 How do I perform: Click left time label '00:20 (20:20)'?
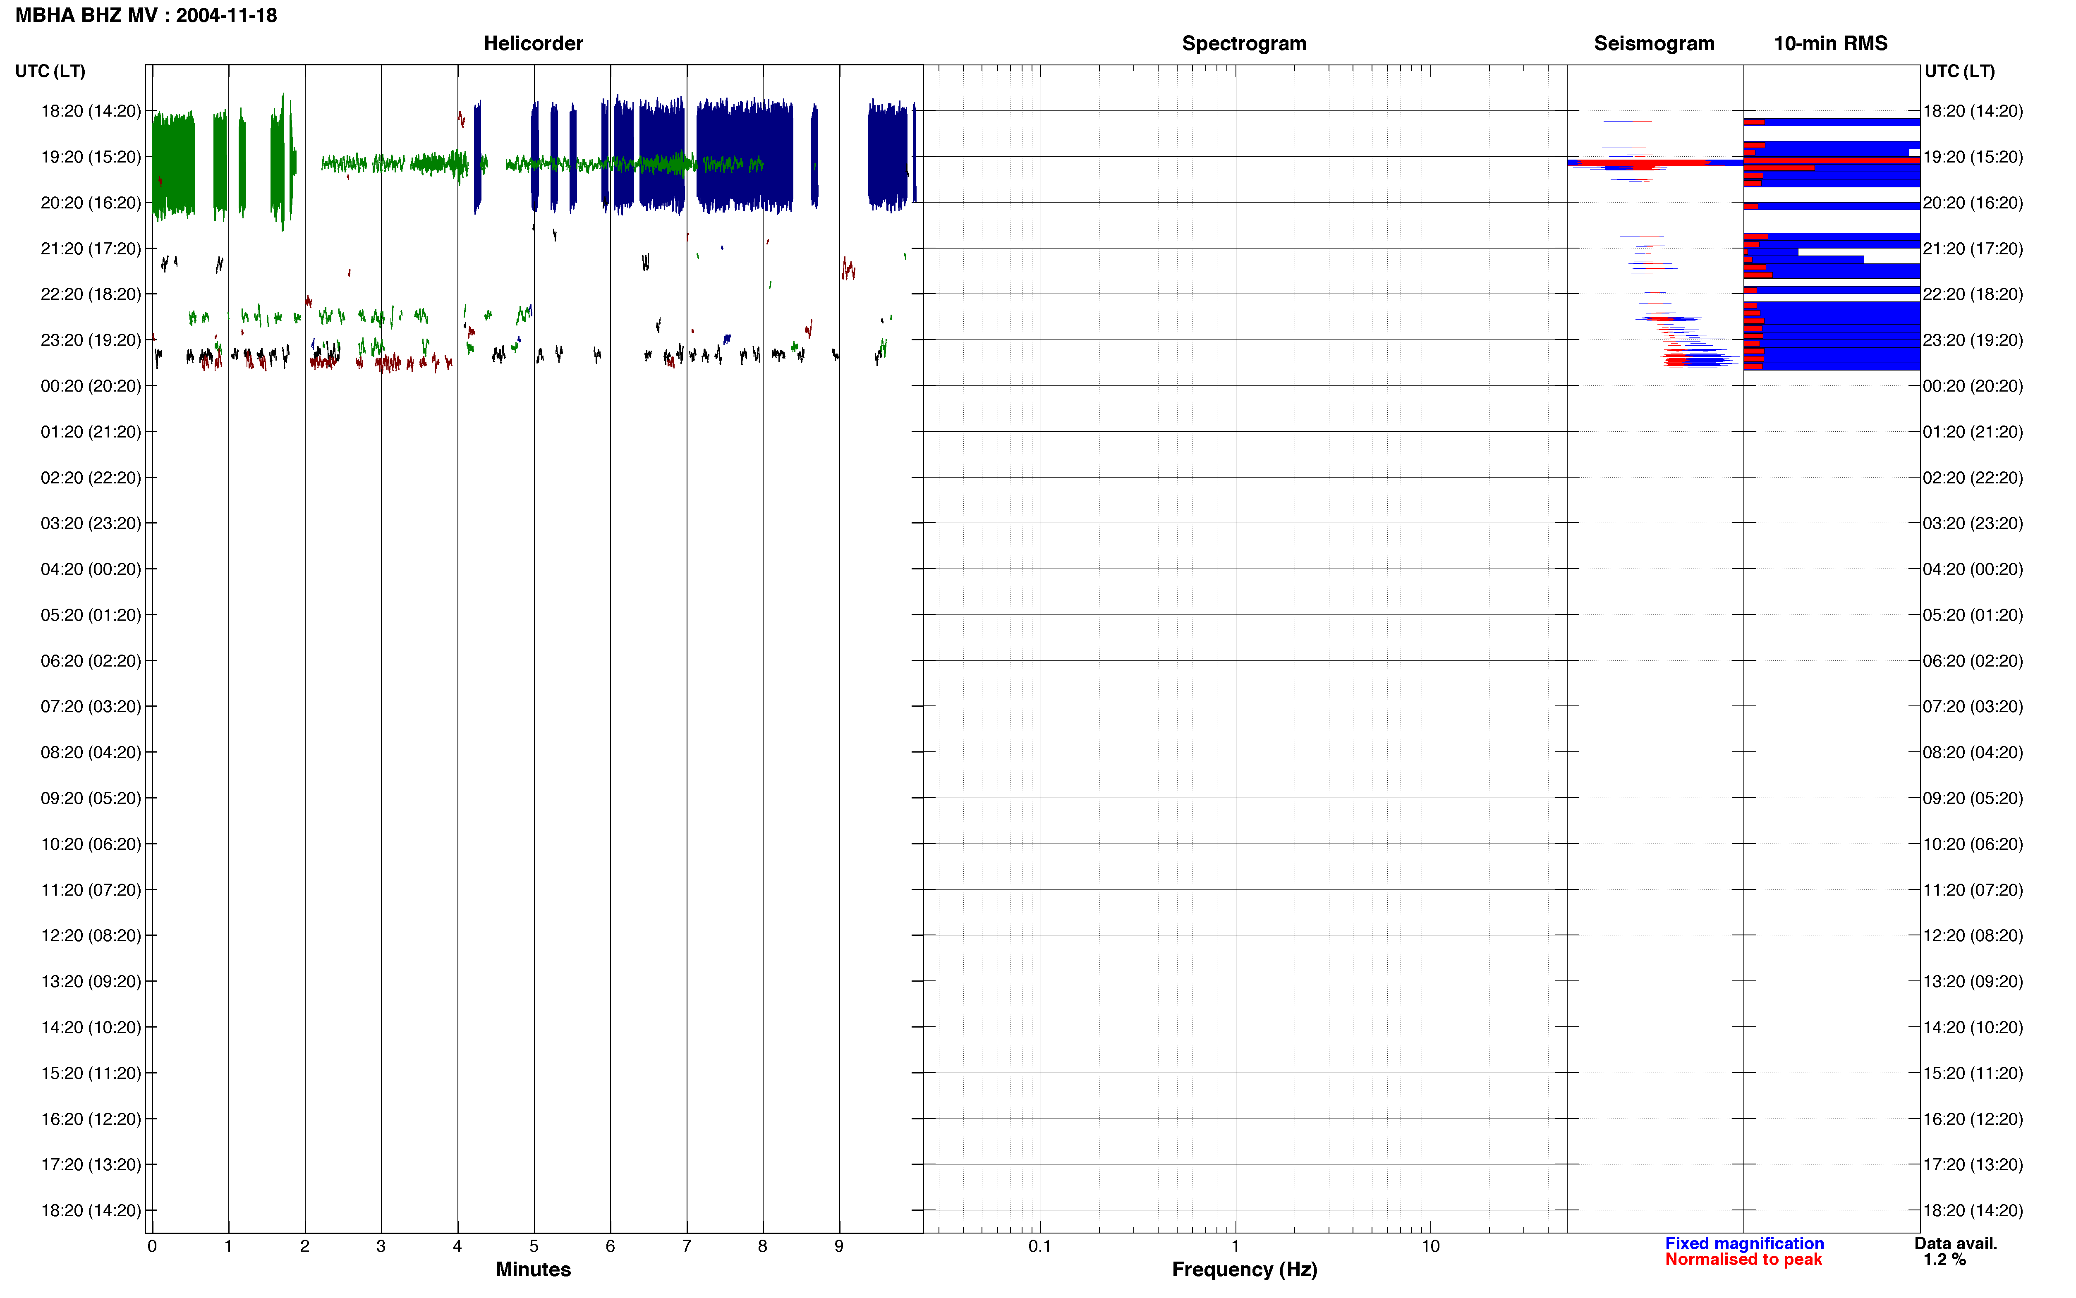pyautogui.click(x=91, y=385)
